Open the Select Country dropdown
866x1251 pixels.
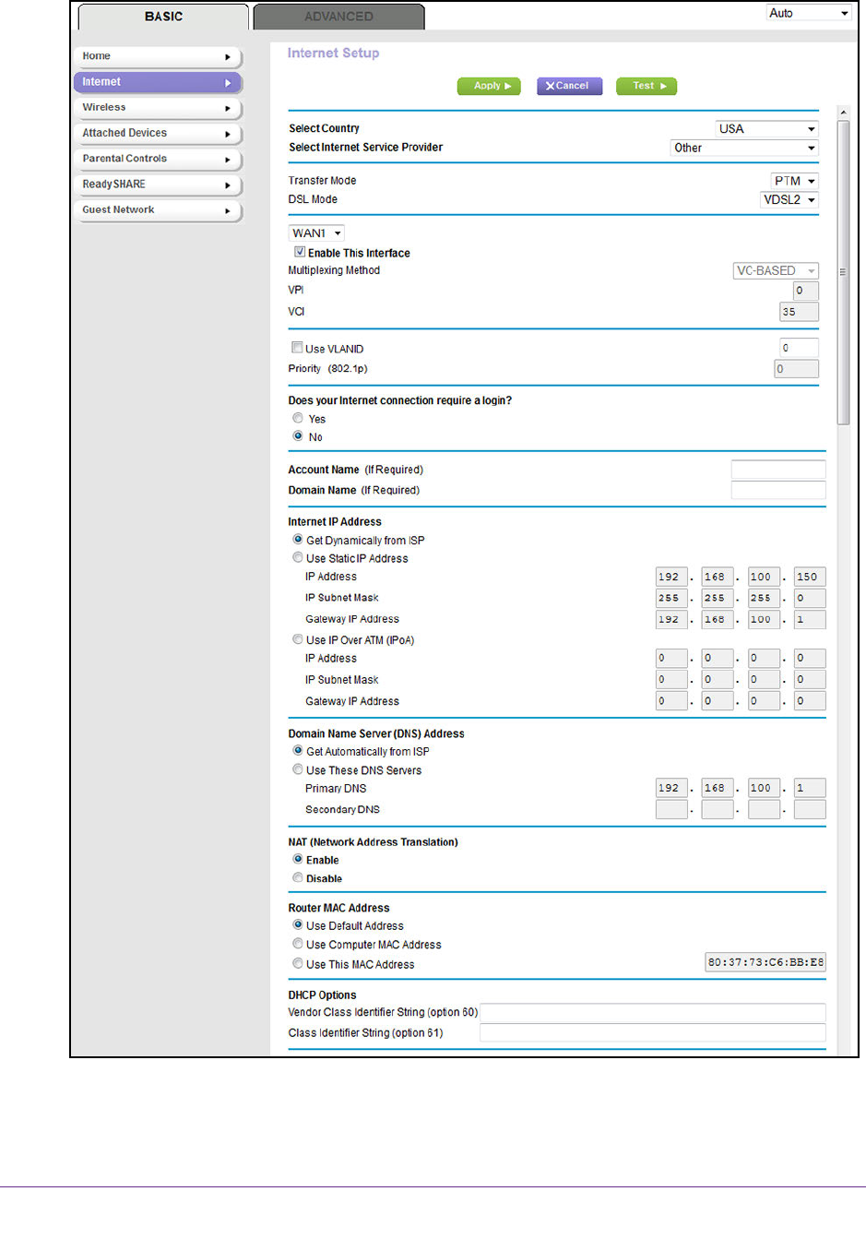[766, 129]
